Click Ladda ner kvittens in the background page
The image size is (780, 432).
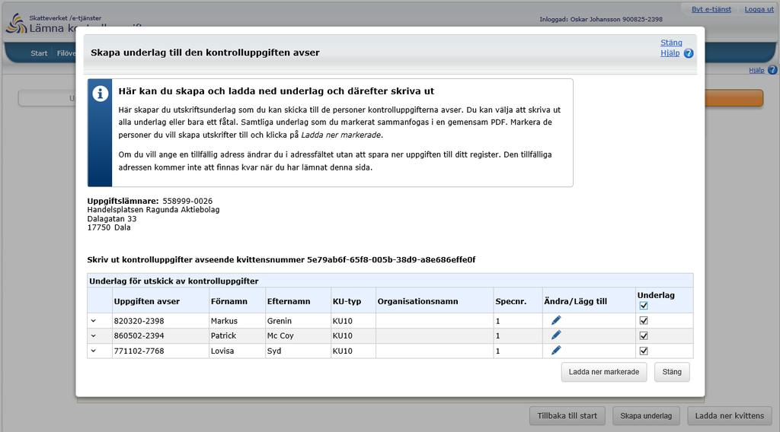coord(729,415)
